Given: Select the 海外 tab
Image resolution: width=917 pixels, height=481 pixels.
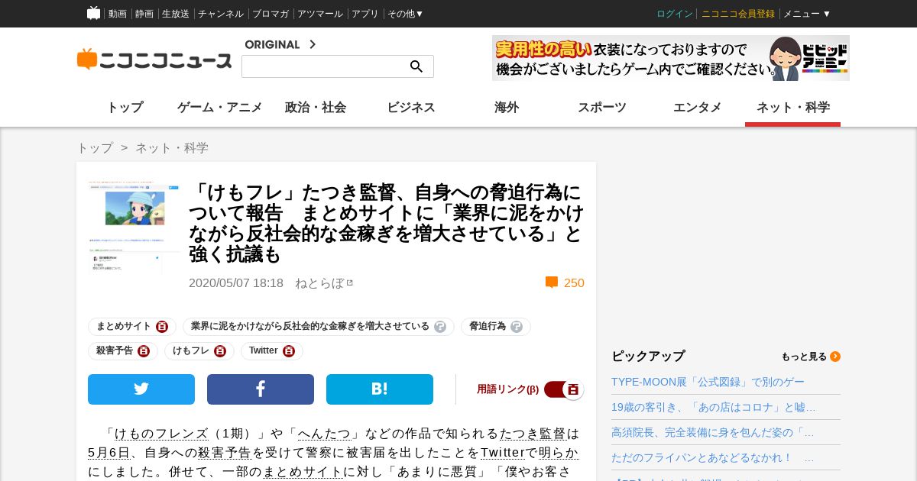Looking at the screenshot, I should pos(507,108).
